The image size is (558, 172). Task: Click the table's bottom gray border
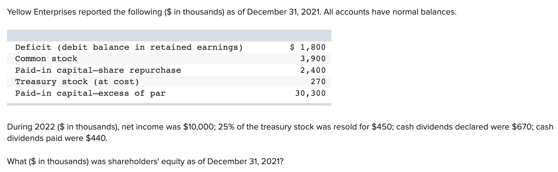169,104
